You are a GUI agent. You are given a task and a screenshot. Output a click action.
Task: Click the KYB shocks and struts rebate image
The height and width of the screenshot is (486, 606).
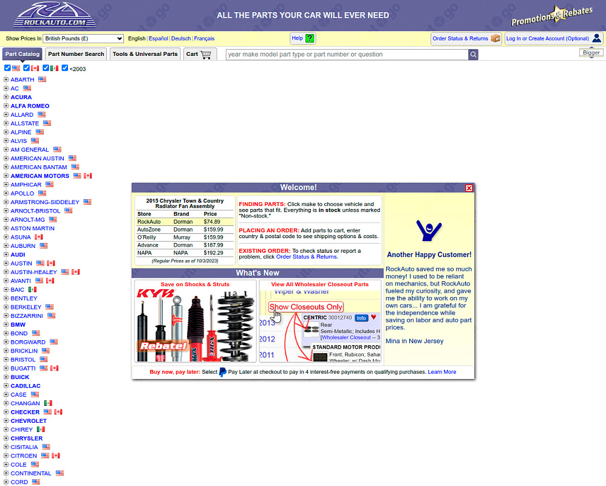tap(196, 325)
